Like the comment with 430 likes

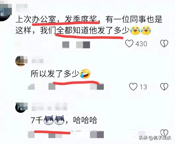pyautogui.click(x=129, y=43)
